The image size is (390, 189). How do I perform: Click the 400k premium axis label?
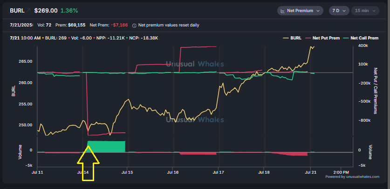[362, 46]
